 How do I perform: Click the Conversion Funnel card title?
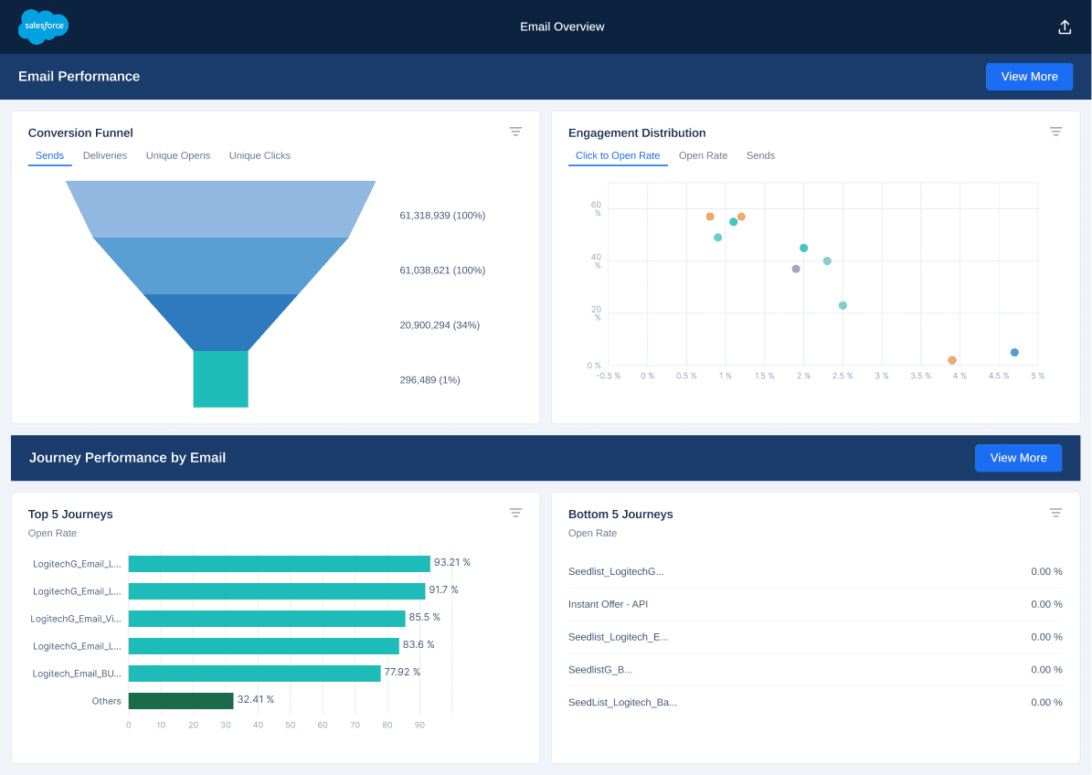(x=80, y=133)
